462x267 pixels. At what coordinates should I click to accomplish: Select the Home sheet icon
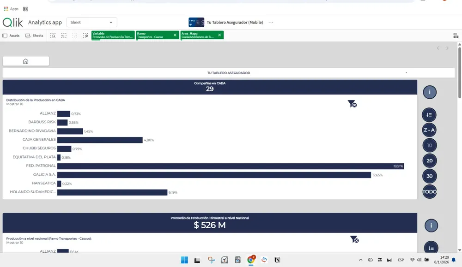click(x=26, y=60)
